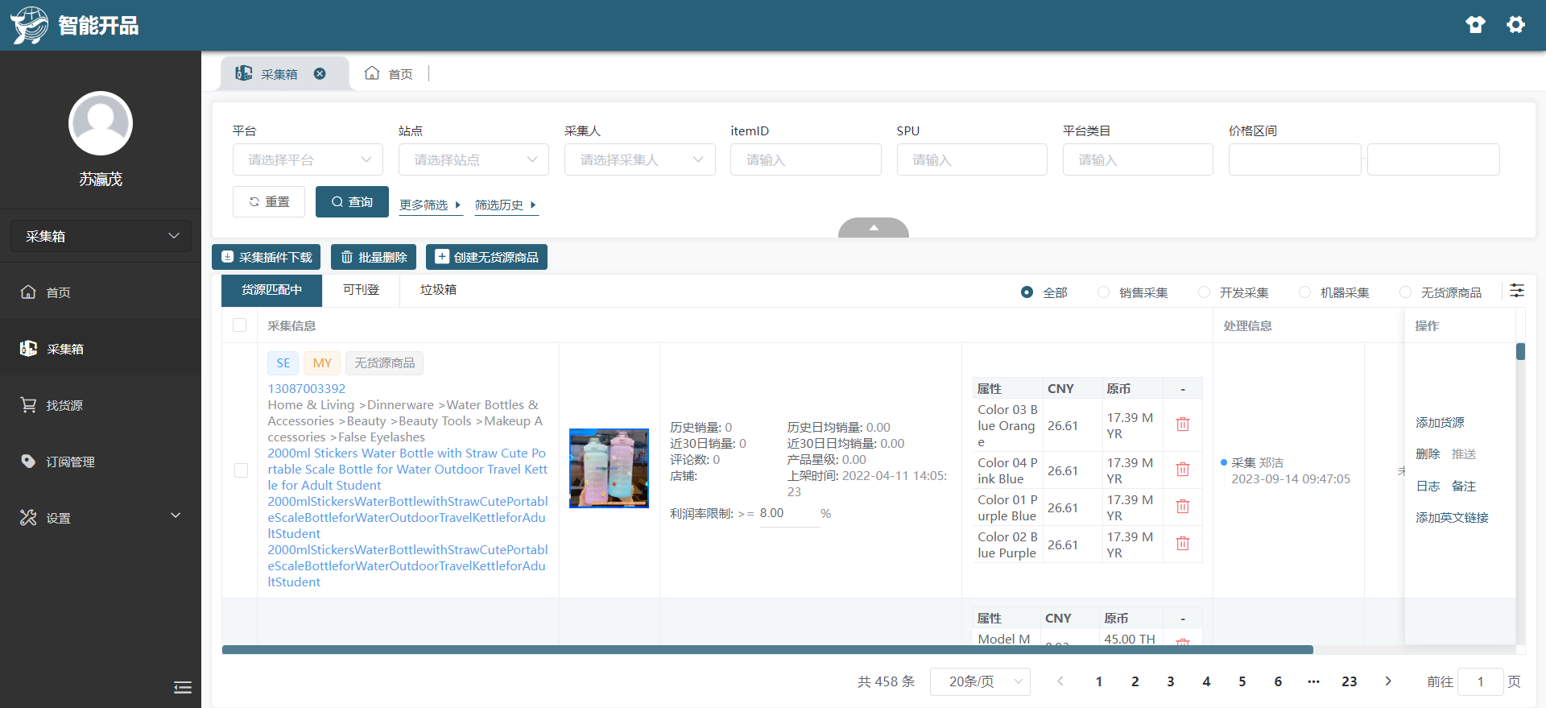Click the water bottle product thumbnail
Image resolution: width=1546 pixels, height=708 pixels.
click(x=609, y=468)
